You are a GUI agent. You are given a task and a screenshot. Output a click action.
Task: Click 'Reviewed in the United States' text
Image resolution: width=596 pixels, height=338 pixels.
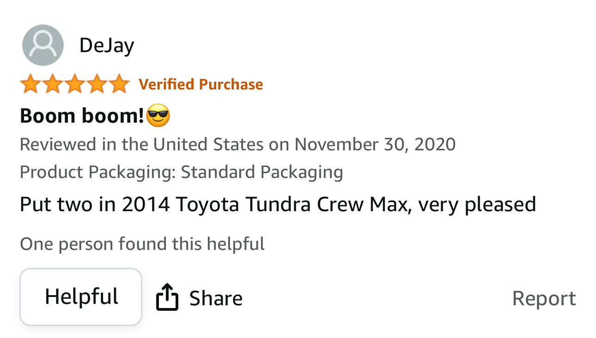pyautogui.click(x=142, y=144)
